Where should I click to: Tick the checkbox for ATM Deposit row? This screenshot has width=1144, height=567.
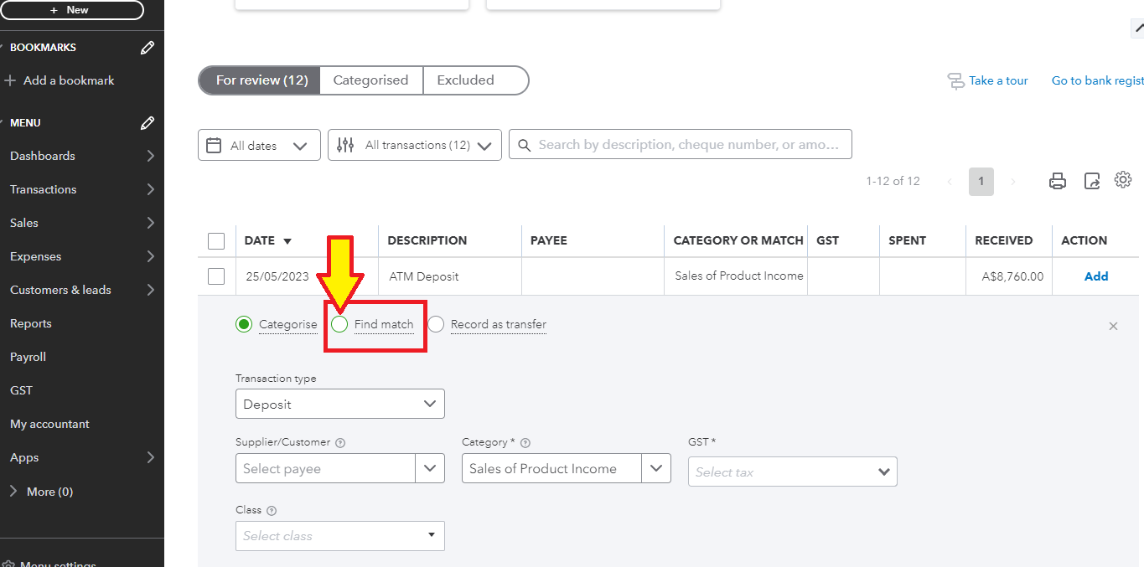(x=216, y=276)
